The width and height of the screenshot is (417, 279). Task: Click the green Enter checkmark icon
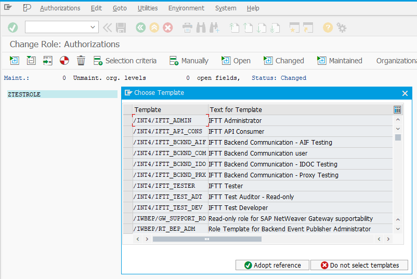tap(13, 27)
